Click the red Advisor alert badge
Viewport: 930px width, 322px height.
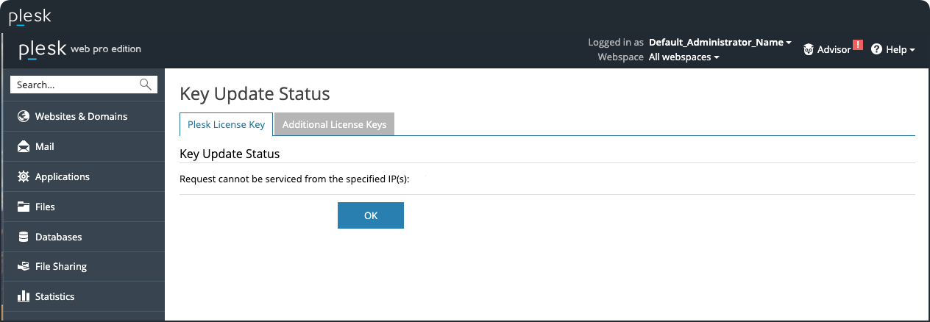857,45
